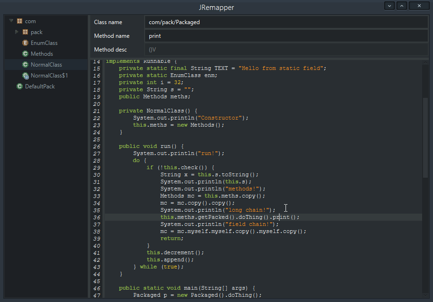Open Methods class from the tree
433x302 pixels.
(42, 54)
